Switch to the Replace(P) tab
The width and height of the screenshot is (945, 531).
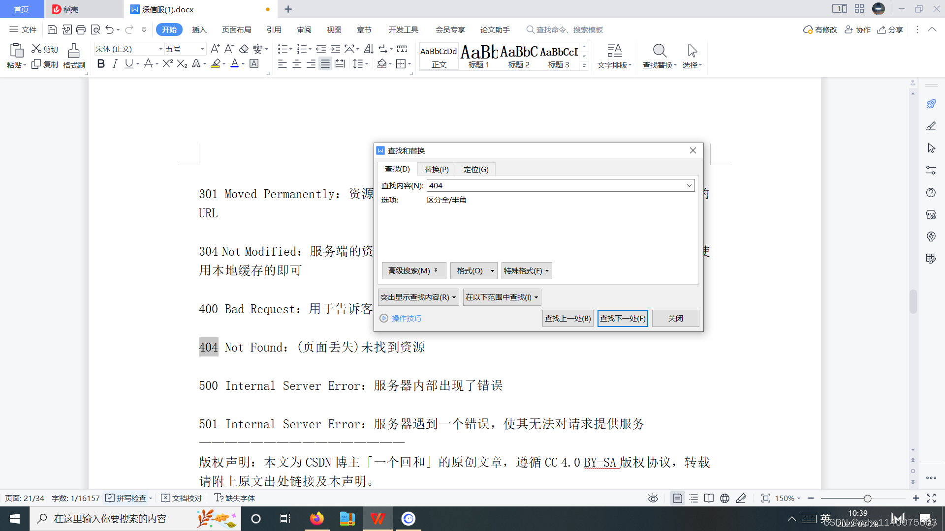click(436, 169)
